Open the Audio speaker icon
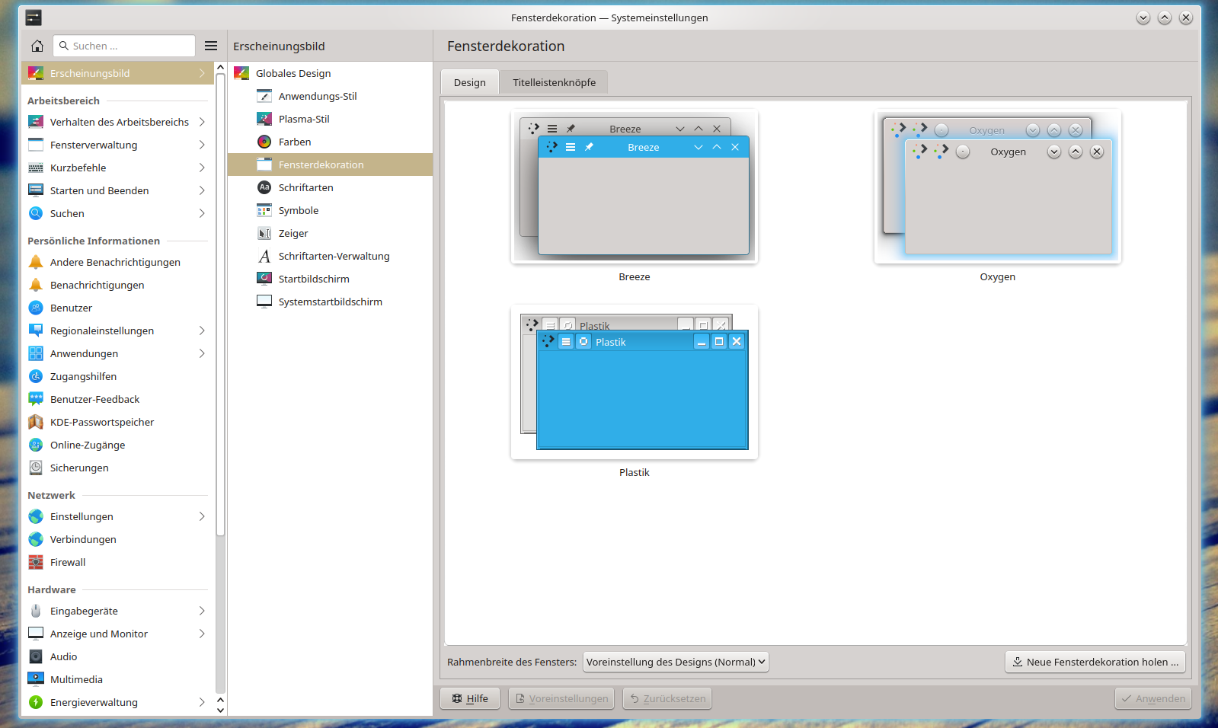The image size is (1218, 728). pos(36,656)
